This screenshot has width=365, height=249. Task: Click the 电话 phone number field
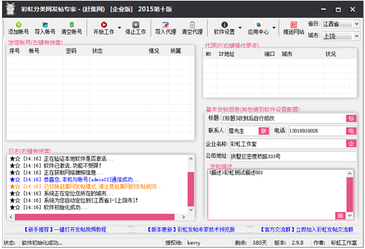(317, 131)
